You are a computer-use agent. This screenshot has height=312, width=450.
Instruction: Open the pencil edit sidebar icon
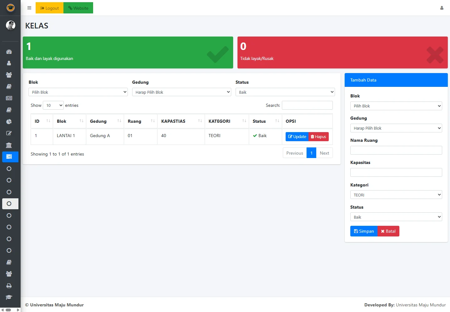coord(9,133)
